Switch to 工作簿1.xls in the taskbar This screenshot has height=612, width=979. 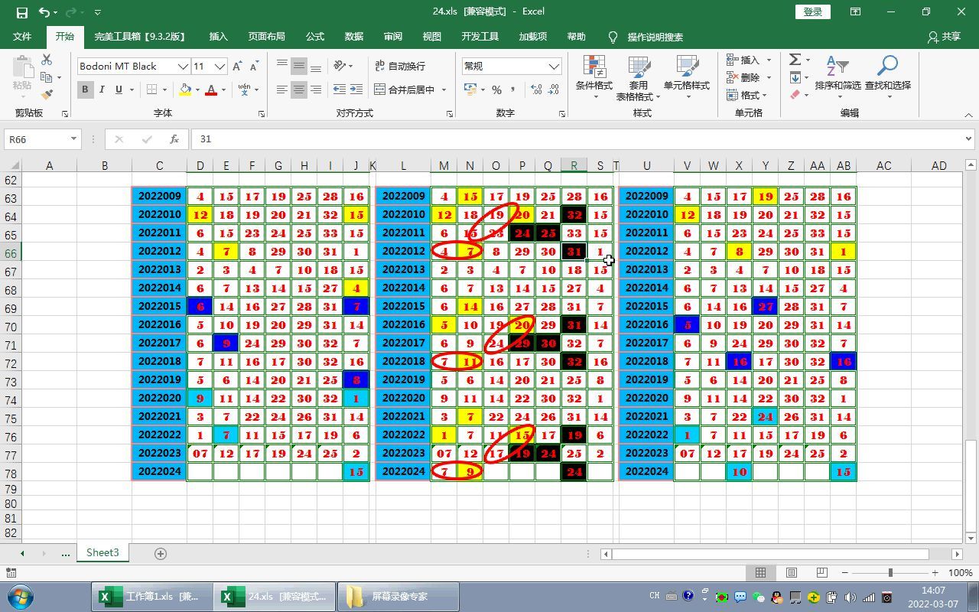(x=151, y=597)
